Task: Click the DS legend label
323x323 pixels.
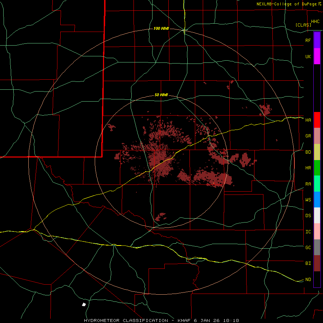Action: point(308,216)
